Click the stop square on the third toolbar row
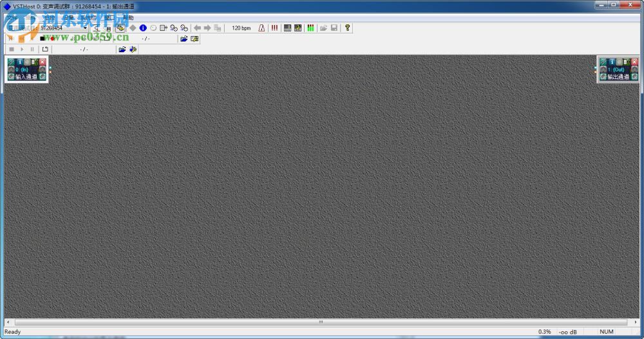Image resolution: width=644 pixels, height=339 pixels. click(12, 50)
